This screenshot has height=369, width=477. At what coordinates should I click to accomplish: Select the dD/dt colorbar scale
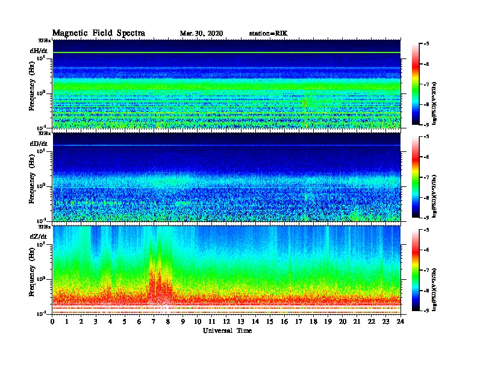(416, 177)
